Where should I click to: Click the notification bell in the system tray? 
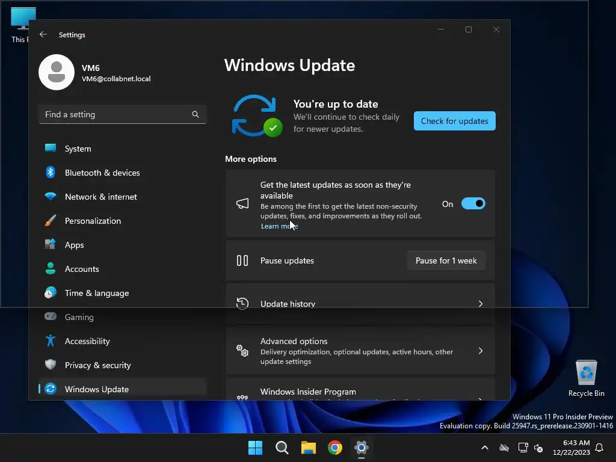[600, 448]
